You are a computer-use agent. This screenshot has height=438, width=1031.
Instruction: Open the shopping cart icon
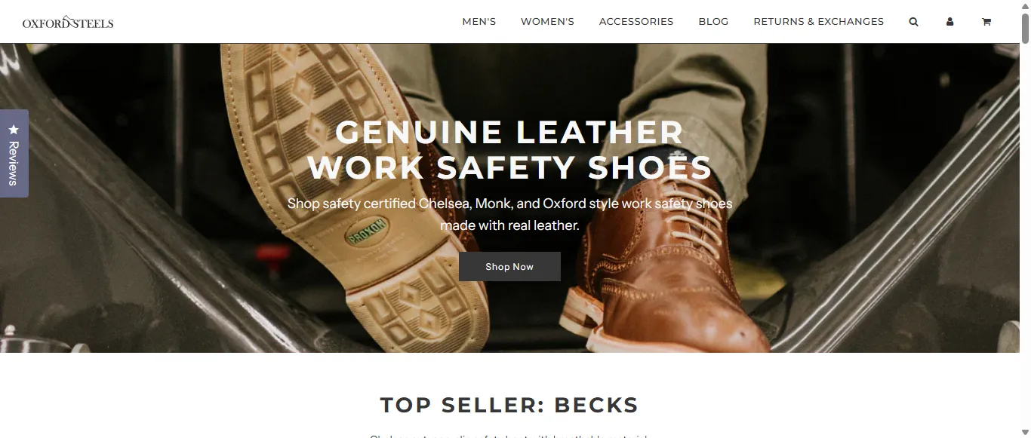coord(986,22)
